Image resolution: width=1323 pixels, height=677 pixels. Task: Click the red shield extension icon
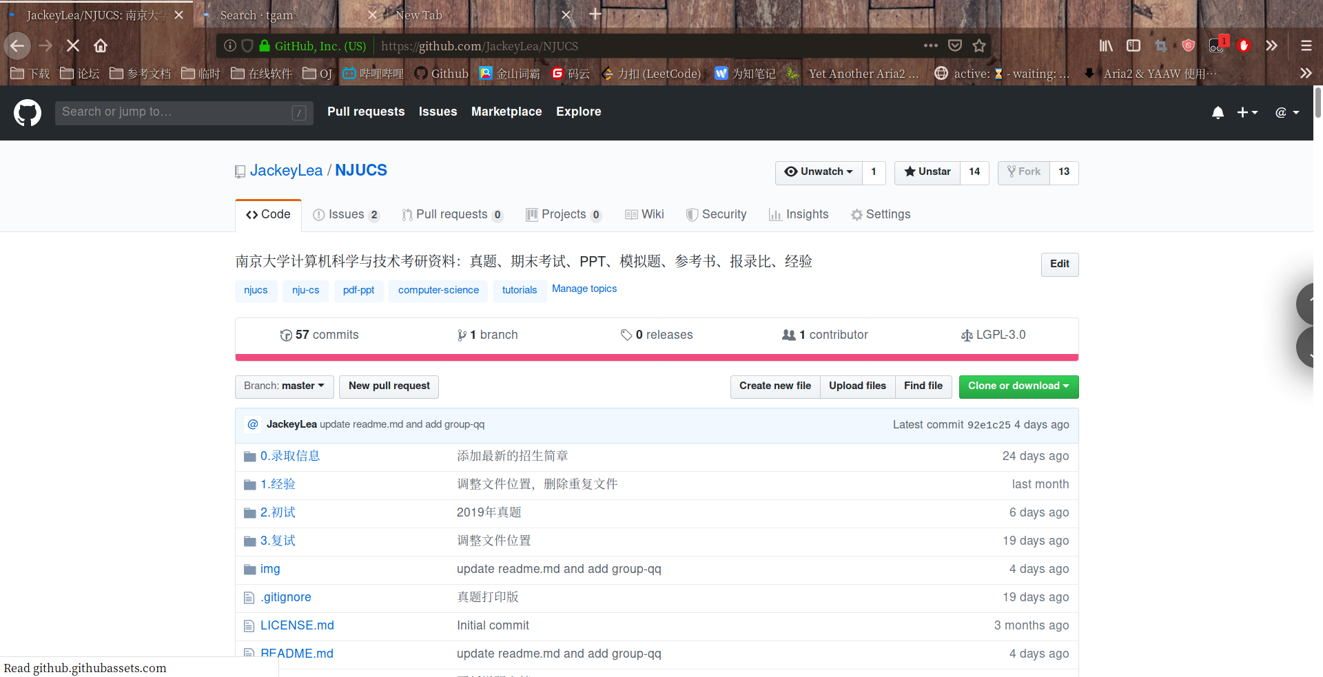(x=1188, y=45)
